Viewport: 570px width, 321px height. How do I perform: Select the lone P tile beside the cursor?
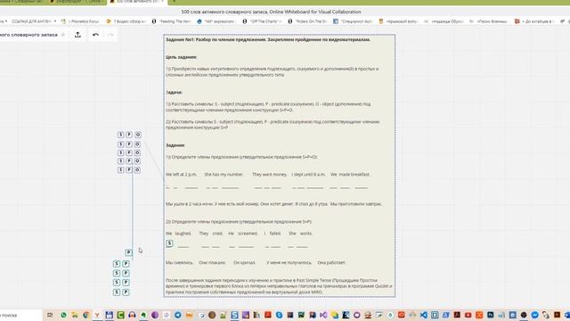[128, 252]
